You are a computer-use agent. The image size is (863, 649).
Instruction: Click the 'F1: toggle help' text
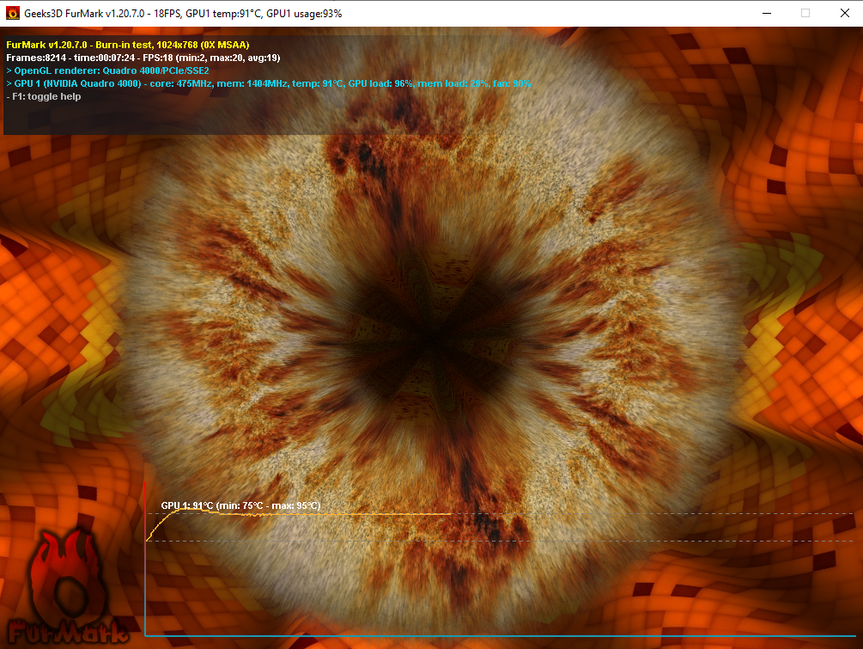point(44,96)
